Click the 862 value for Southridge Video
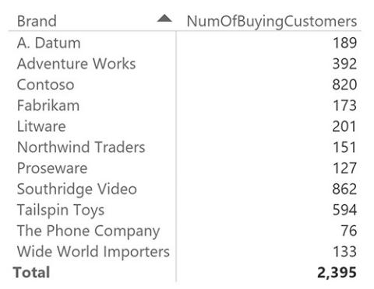374x289 pixels. coord(344,189)
